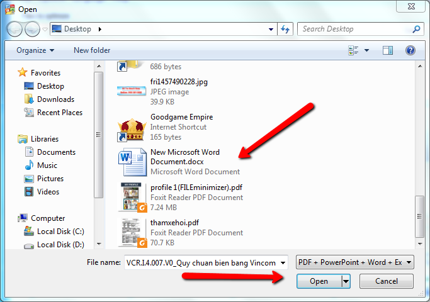Click the Forward navigation arrow button
430x302 pixels.
(32, 29)
